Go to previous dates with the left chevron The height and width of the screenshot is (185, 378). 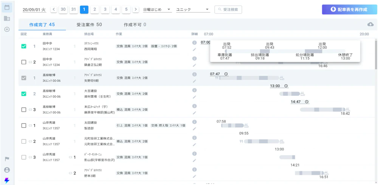click(x=54, y=10)
